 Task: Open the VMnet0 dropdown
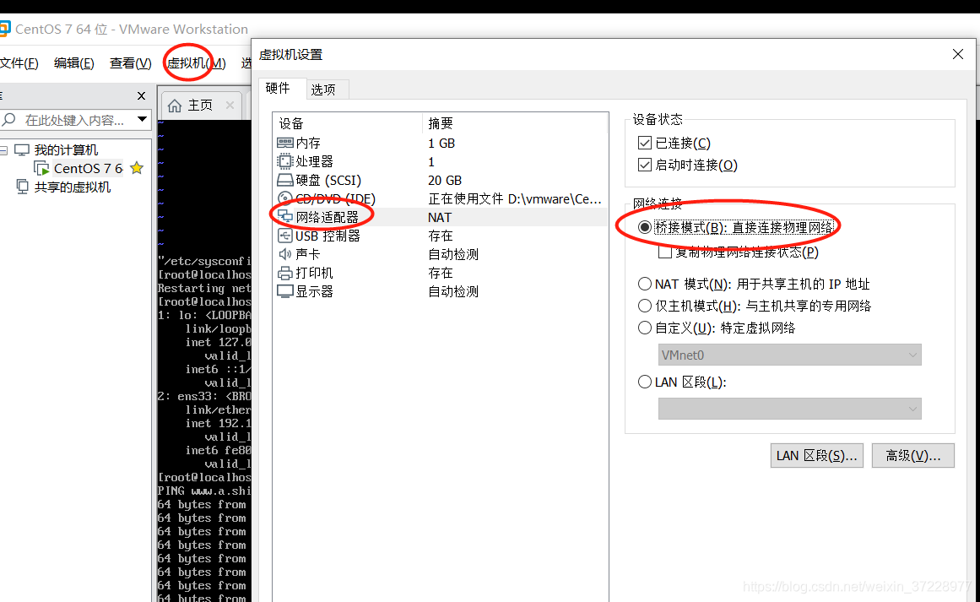[x=789, y=355]
